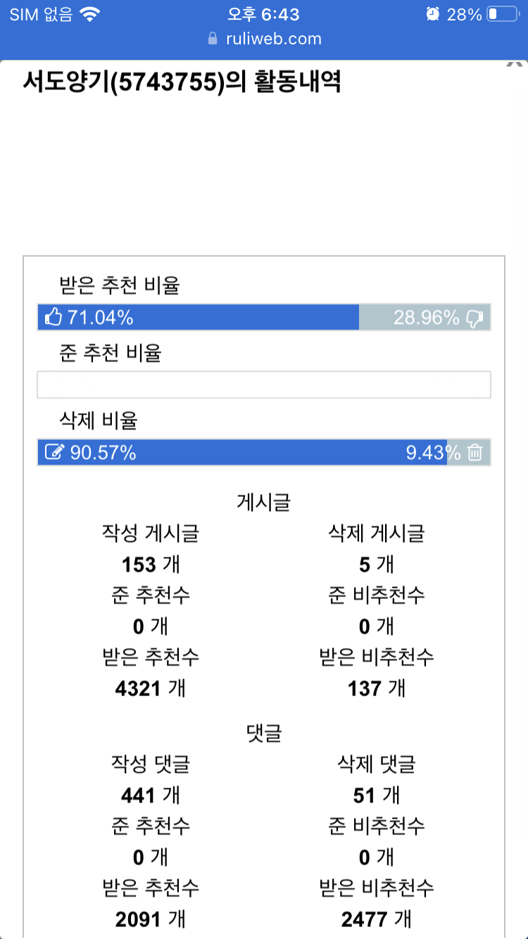This screenshot has height=939, width=528.
Task: Select the 4321 개 received recommendations count
Action: (150, 688)
